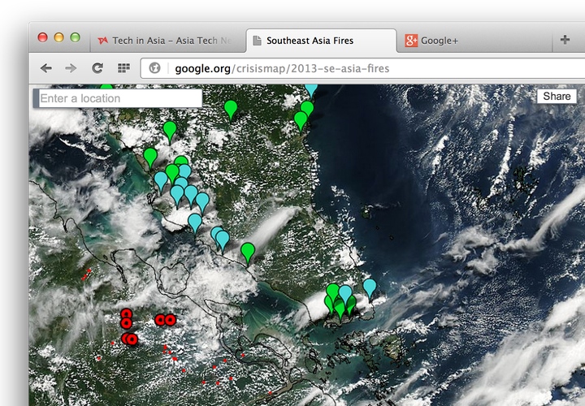Screen dimensions: 585x406
Task: Click the green marker at the top center of the map
Action: click(x=231, y=110)
